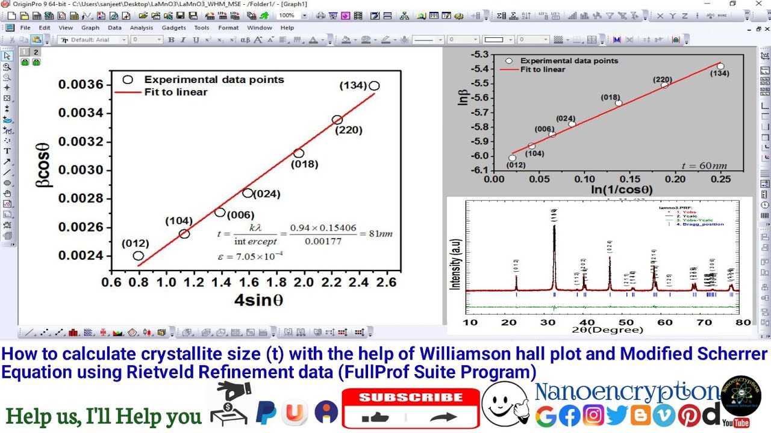Image resolution: width=771 pixels, height=433 pixels.
Task: Click the fill color paint bucket swatch
Action: coord(346,40)
